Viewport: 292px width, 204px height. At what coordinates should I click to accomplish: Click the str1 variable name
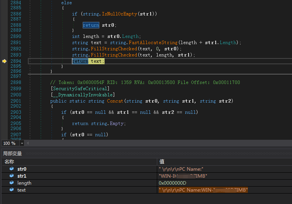[22, 176]
